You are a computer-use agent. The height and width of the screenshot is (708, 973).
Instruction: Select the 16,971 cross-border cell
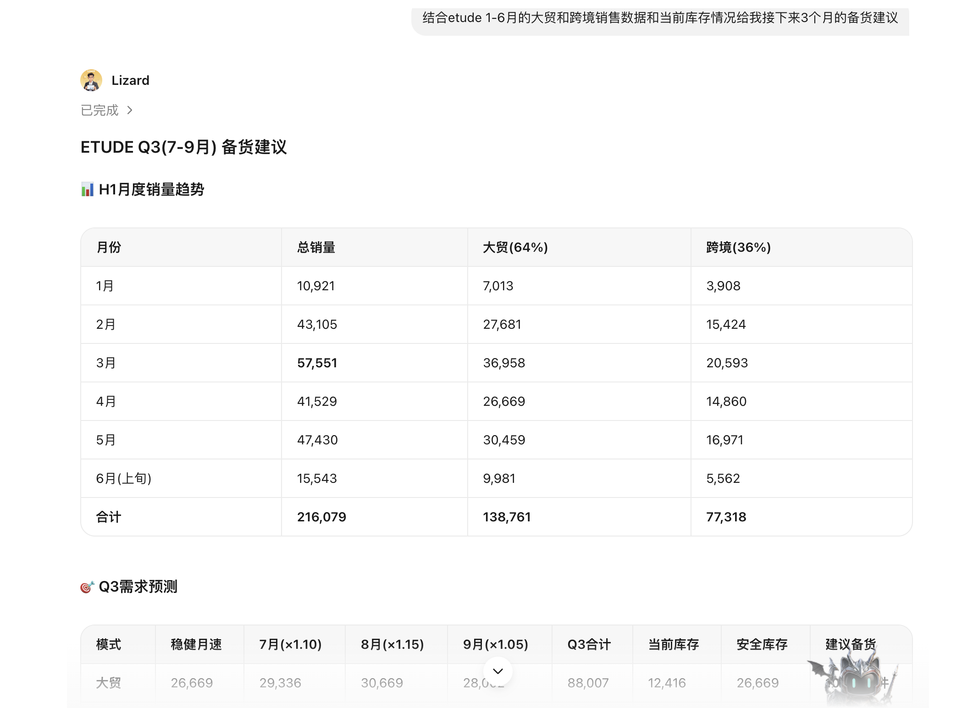pyautogui.click(x=724, y=440)
